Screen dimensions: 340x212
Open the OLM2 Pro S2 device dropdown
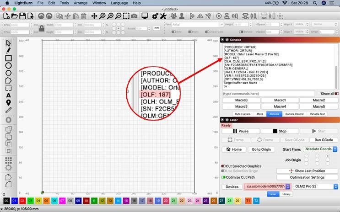tap(315, 186)
